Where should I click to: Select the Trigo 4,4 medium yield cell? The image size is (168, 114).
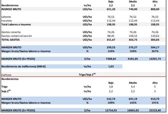(x=133, y=86)
